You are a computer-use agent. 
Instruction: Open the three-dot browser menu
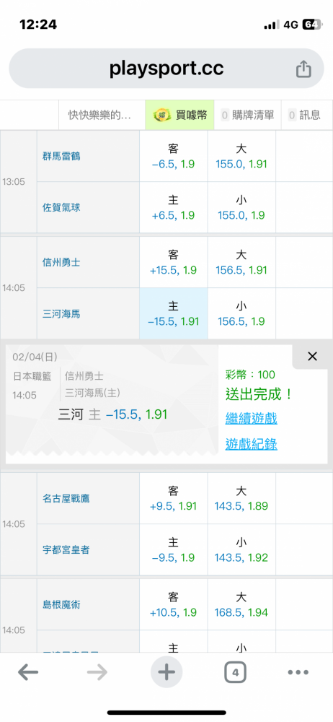point(298,673)
